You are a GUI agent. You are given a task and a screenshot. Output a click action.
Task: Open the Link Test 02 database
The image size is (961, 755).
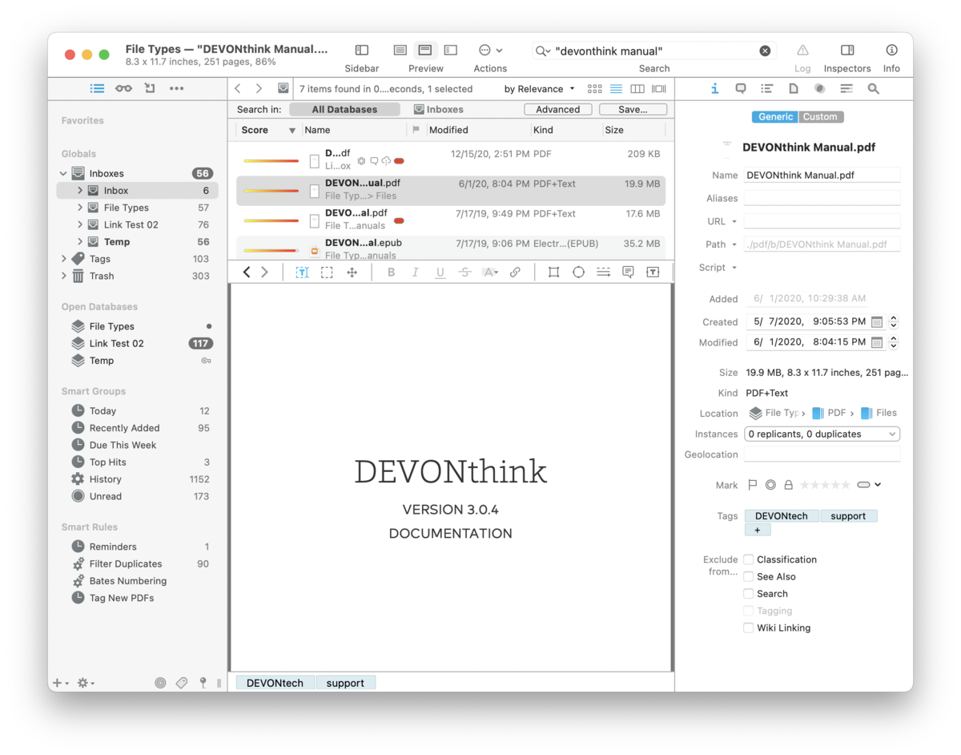tap(117, 343)
